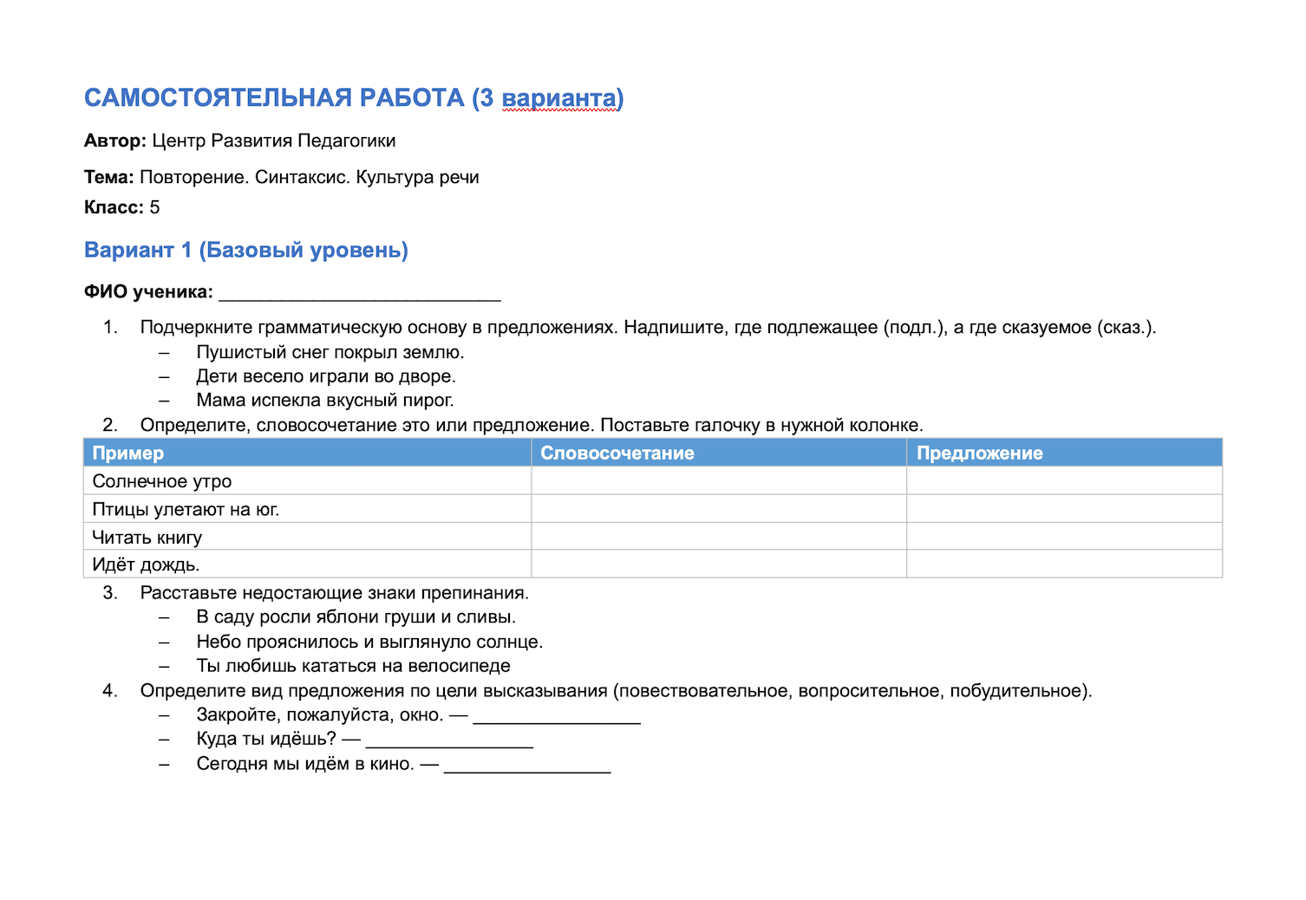
Task: Click the answer blank after 'Закройте, пожалуйста, окно'
Action: click(557, 716)
